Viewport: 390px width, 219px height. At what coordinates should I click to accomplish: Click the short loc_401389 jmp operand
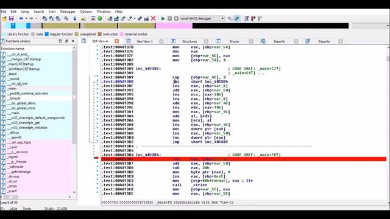(209, 142)
